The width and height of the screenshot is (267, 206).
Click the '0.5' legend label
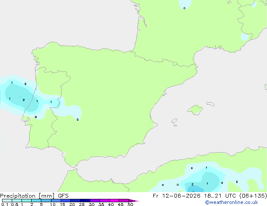click(x=15, y=204)
